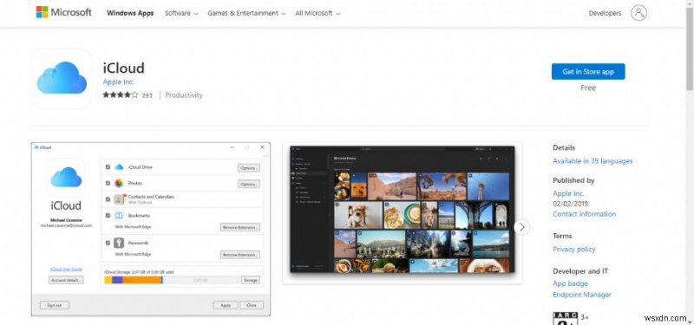
Task: Click the star rating for iCloud
Action: pyautogui.click(x=120, y=94)
